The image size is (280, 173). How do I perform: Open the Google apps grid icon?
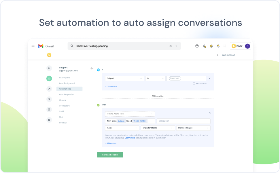pos(225,46)
